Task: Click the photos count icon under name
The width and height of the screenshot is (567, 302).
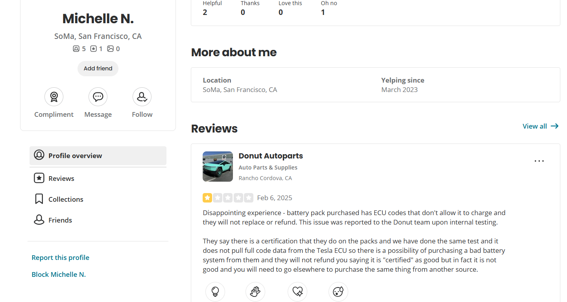Action: 111,49
